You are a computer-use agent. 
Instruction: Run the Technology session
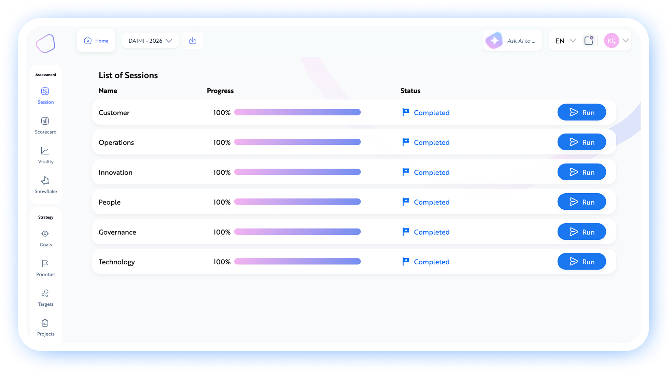point(582,262)
